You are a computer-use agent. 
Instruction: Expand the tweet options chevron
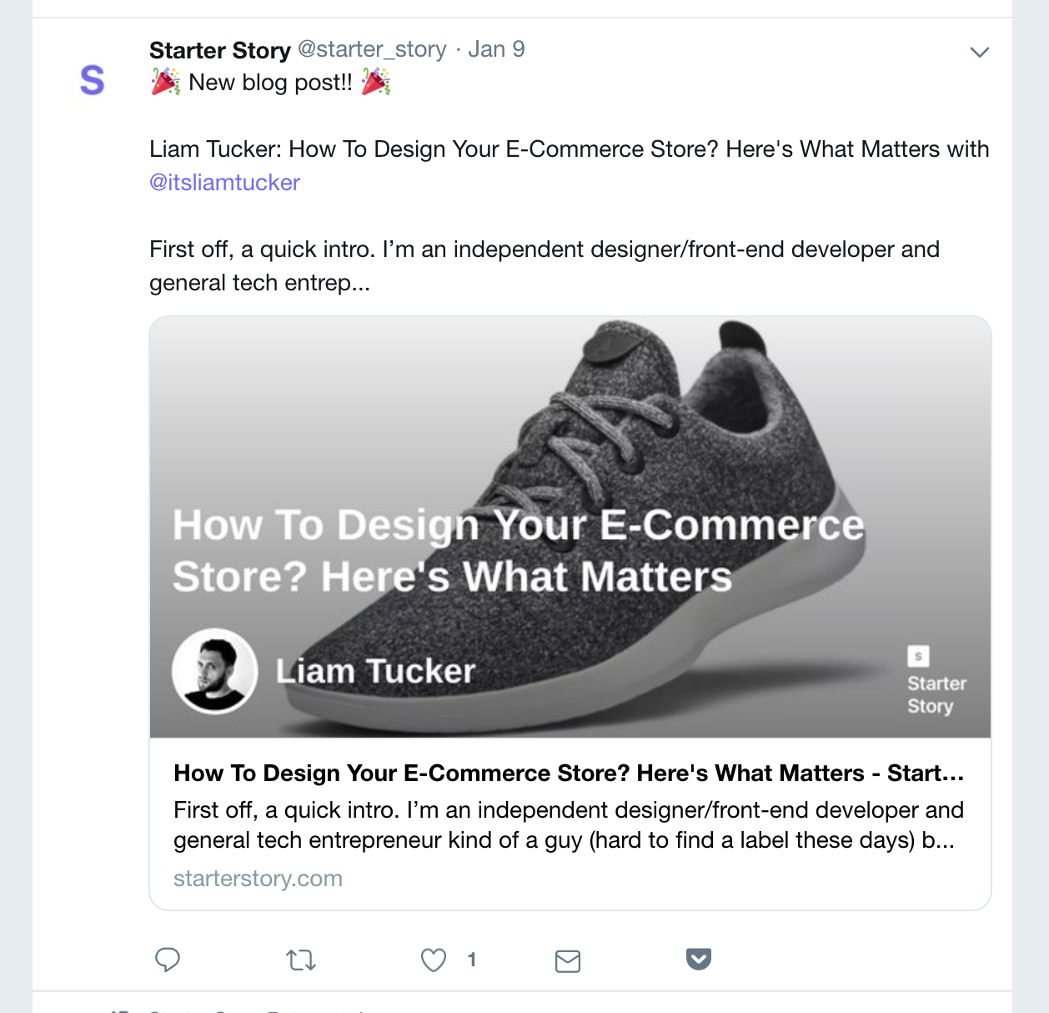point(980,52)
